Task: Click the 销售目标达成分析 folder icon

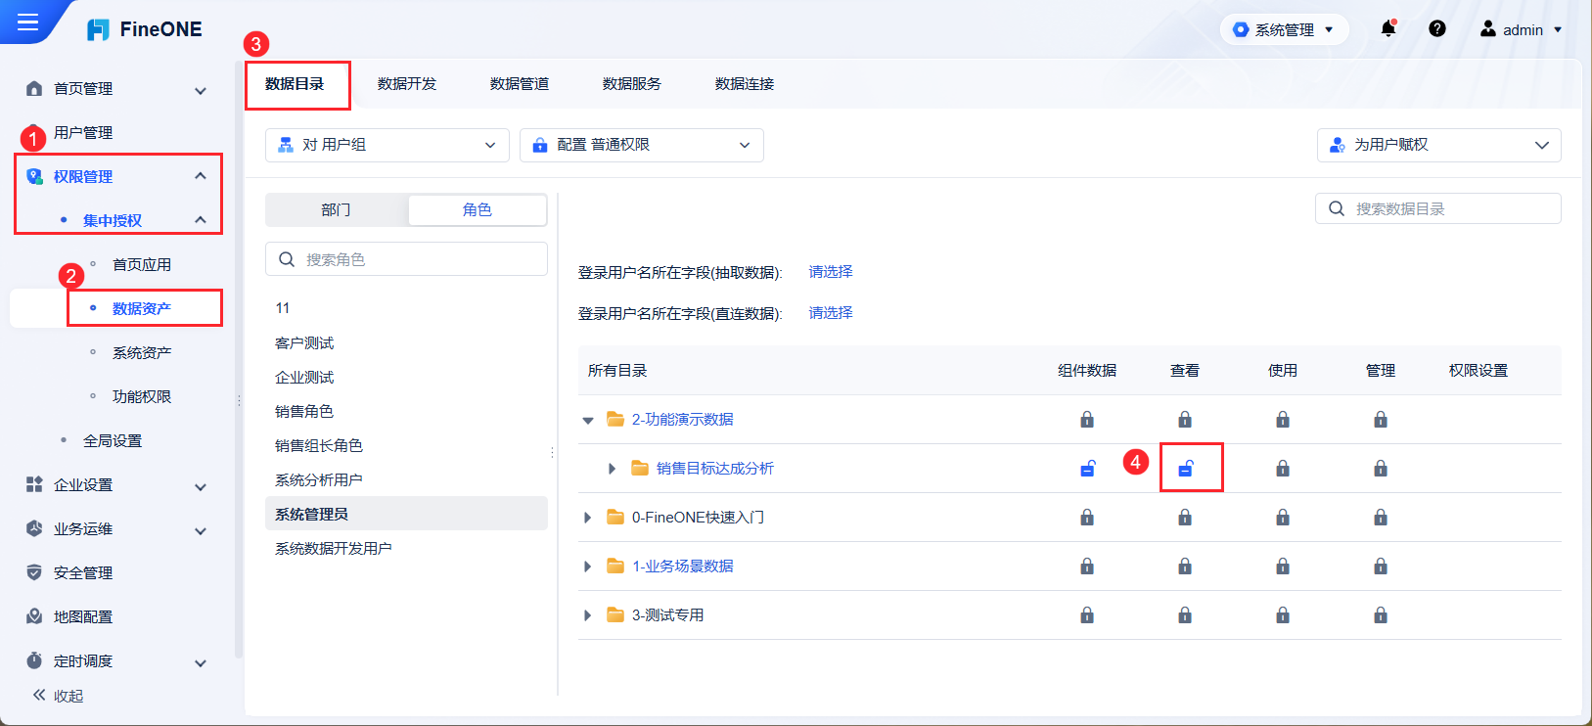Action: 641,469
